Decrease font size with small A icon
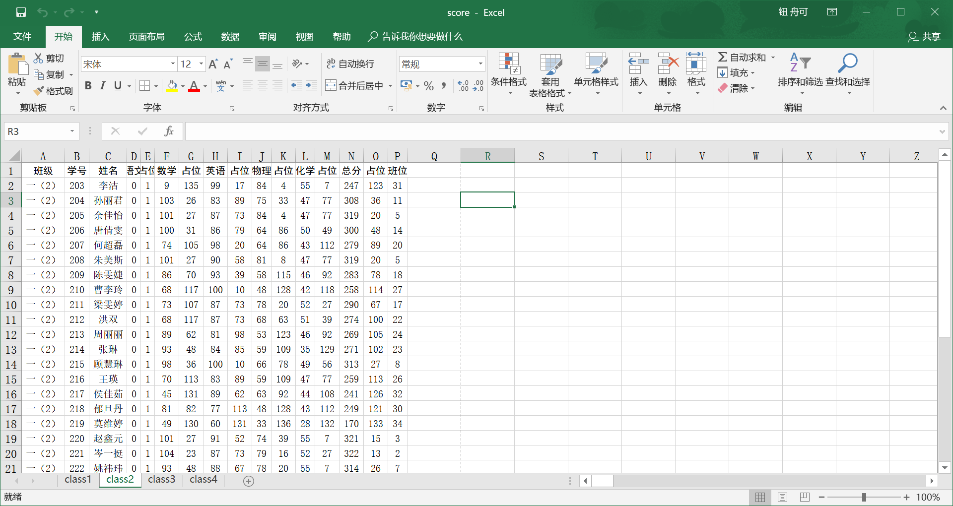 (228, 64)
